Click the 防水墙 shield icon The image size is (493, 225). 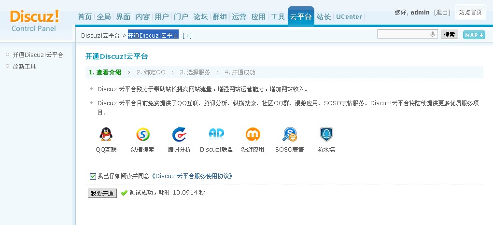point(326,134)
